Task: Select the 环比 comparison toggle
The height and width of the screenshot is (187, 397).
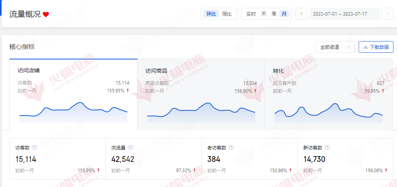Action: pyautogui.click(x=211, y=14)
